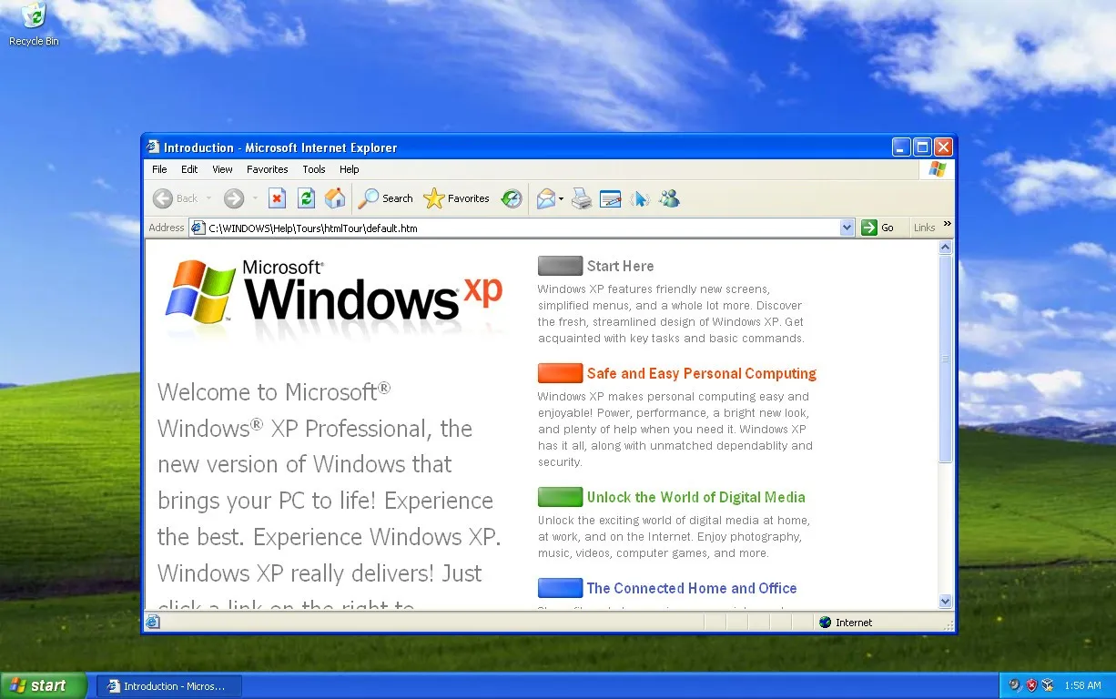
Task: Open the Start menu
Action: [43, 685]
